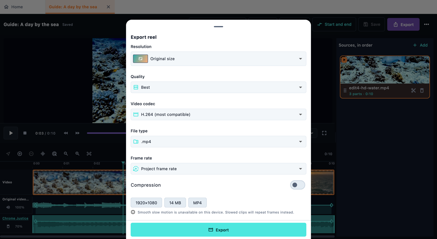Click Add in the Sources panel
The height and width of the screenshot is (239, 437).
tap(420, 45)
